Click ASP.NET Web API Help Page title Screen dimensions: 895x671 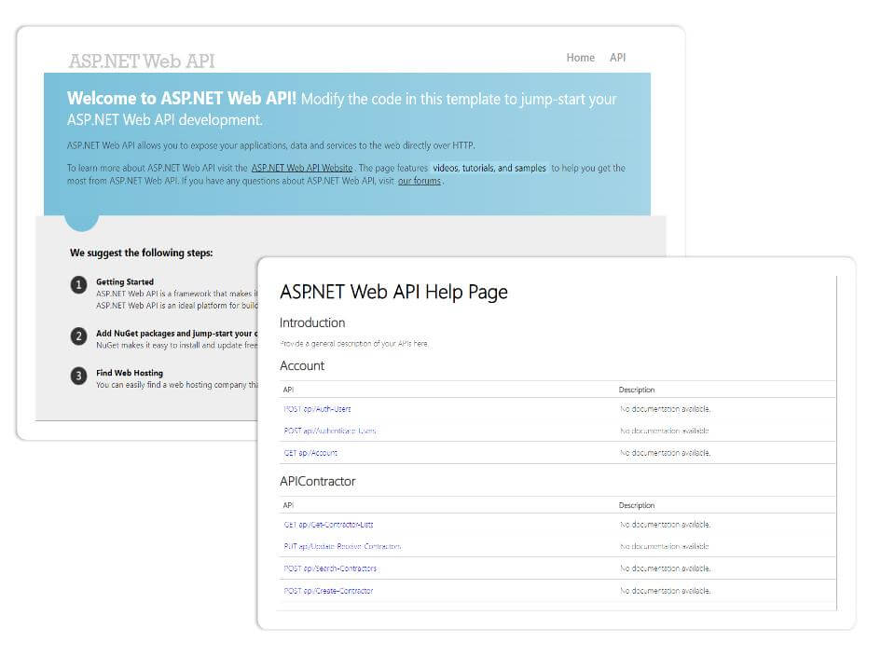coord(393,292)
